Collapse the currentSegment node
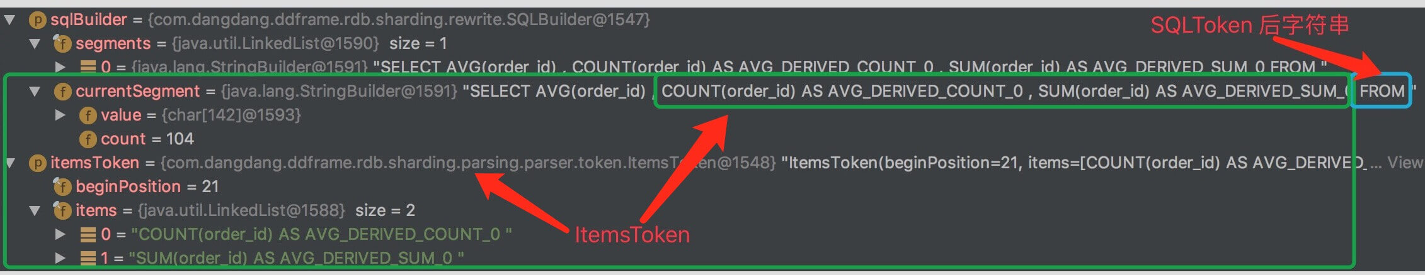 (x=35, y=92)
